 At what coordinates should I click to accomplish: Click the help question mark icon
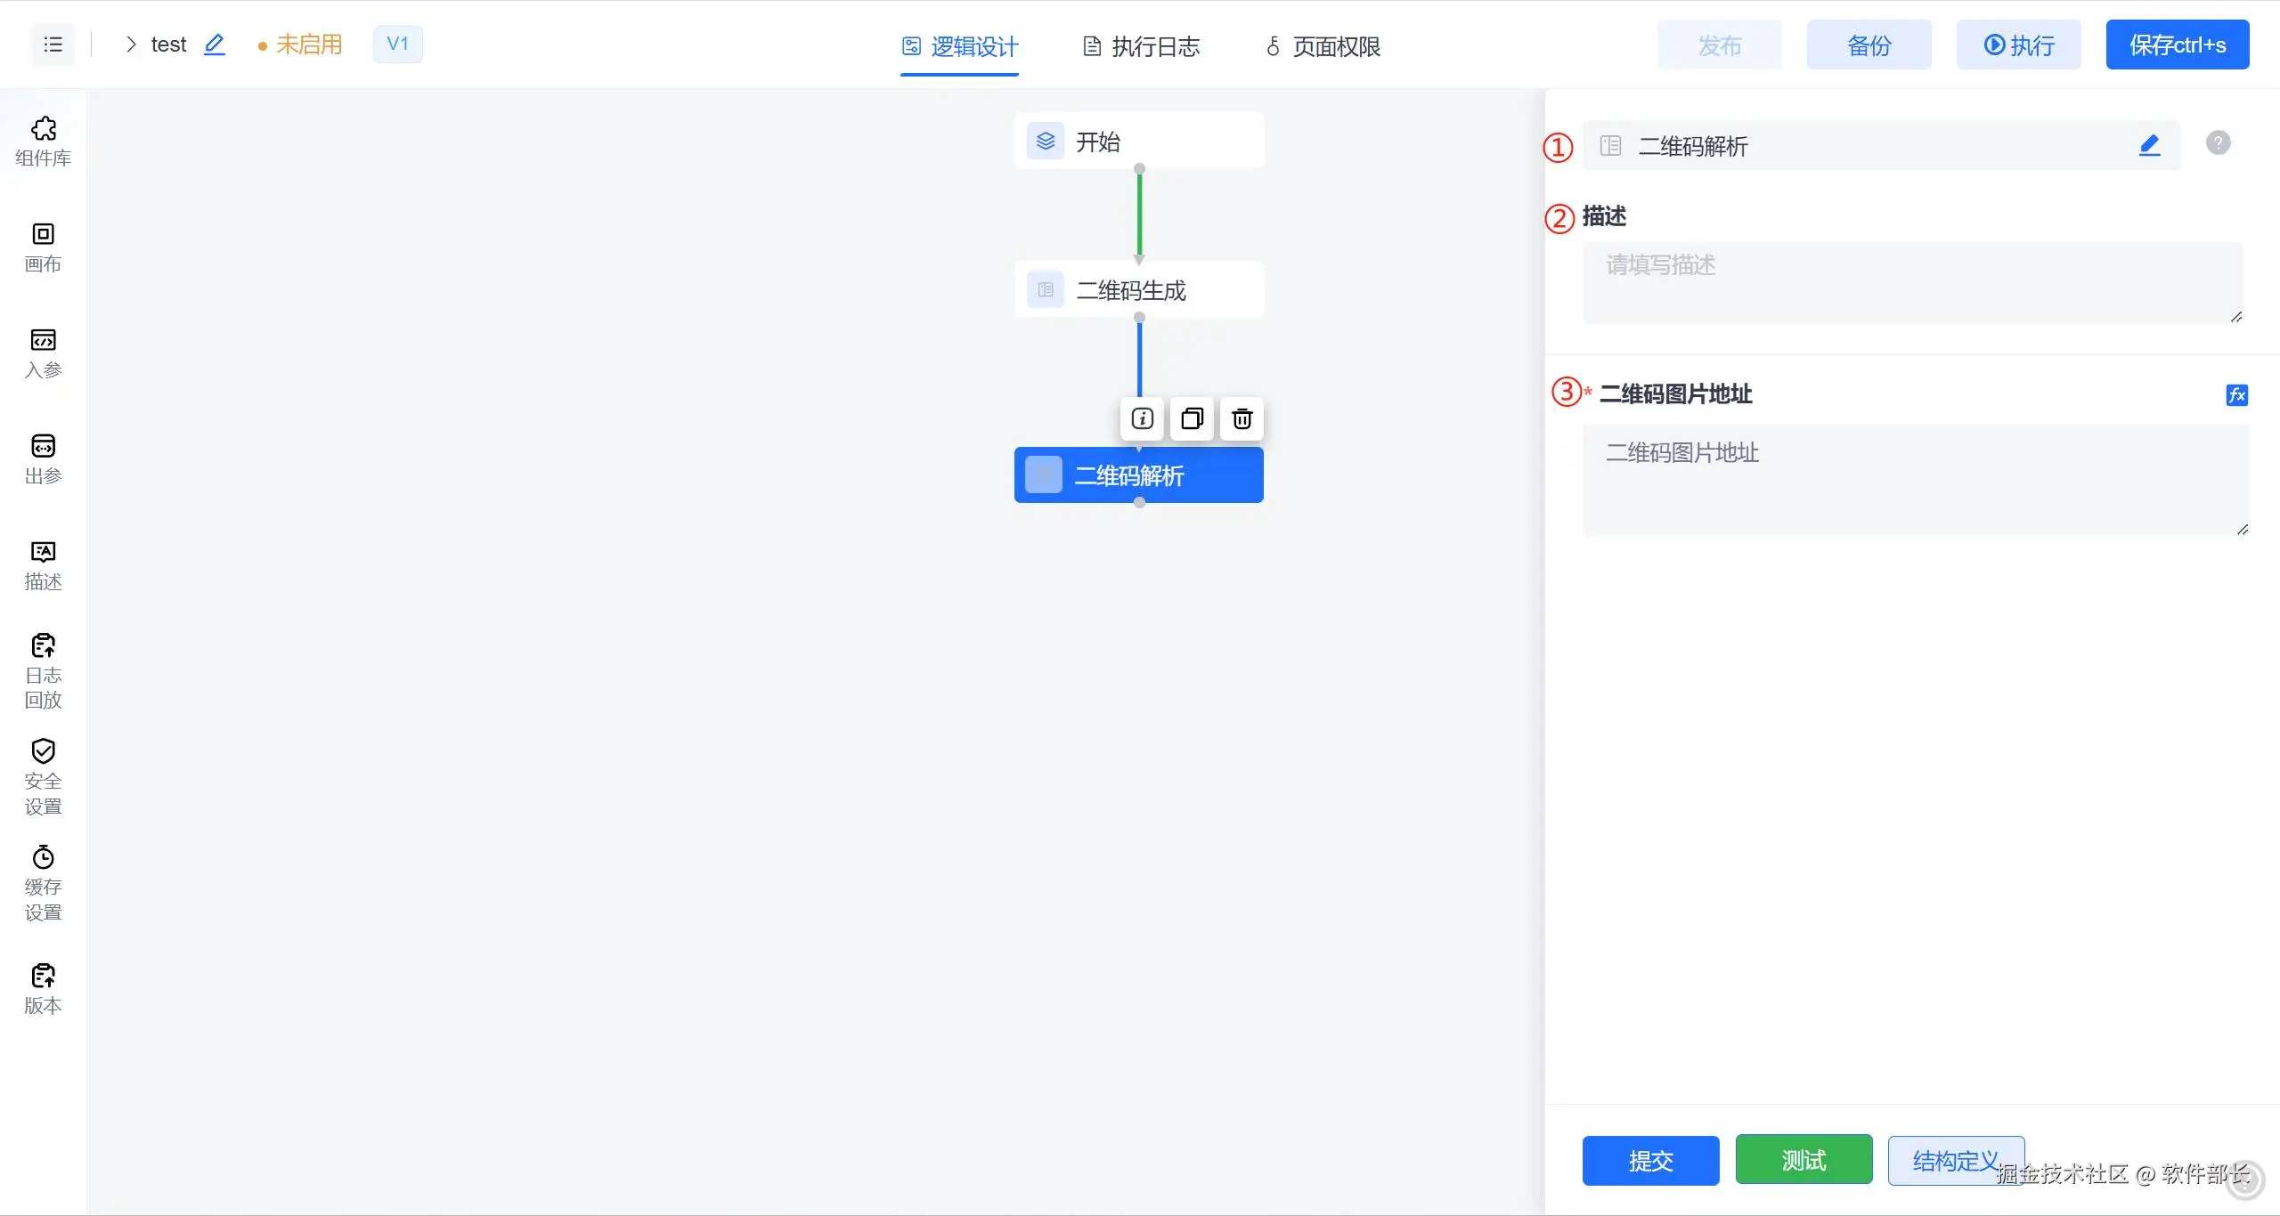click(2218, 142)
